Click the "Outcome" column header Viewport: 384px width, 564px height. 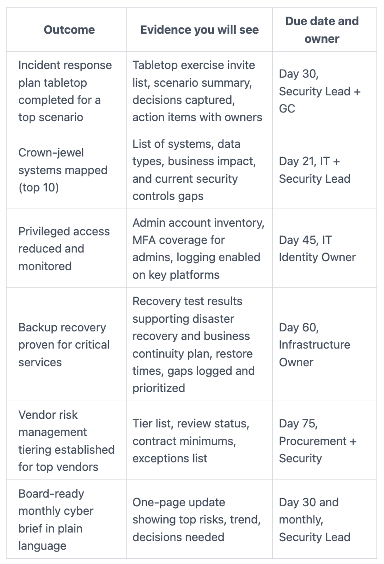(69, 30)
